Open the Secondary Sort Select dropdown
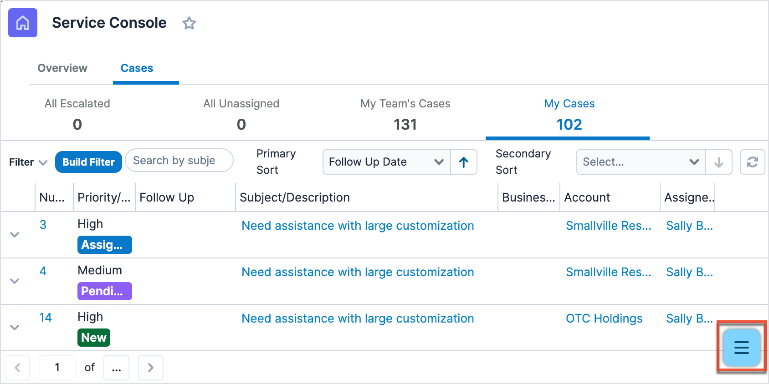Image resolution: width=769 pixels, height=384 pixels. click(641, 162)
